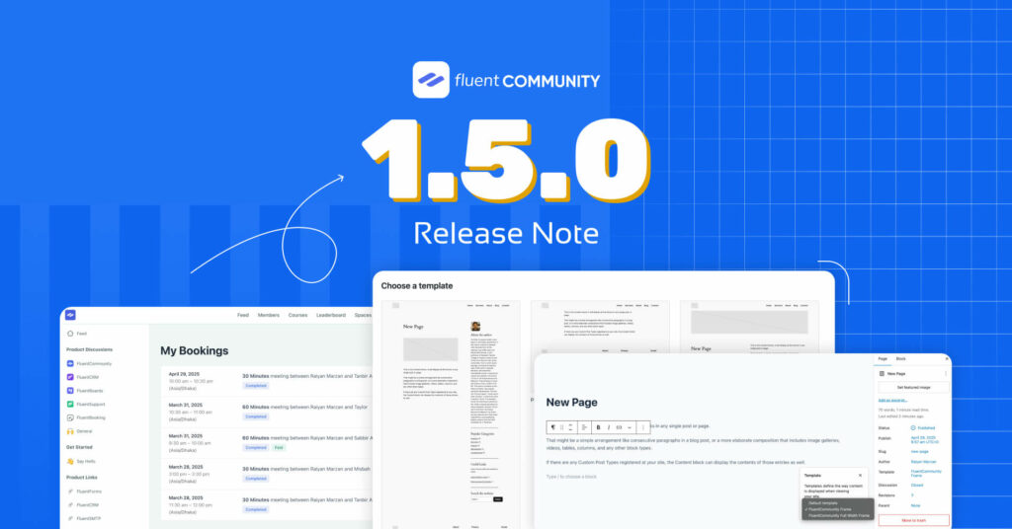This screenshot has width=1012, height=529.
Task: Click the Bold formatting icon in the block toolbar
Action: (x=598, y=427)
